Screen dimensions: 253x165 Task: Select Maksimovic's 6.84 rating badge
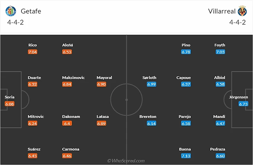tap(67, 85)
